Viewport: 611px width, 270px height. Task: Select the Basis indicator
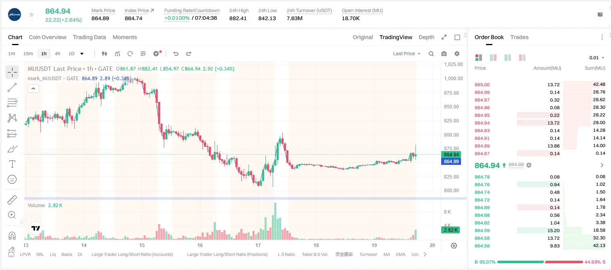pos(67,254)
